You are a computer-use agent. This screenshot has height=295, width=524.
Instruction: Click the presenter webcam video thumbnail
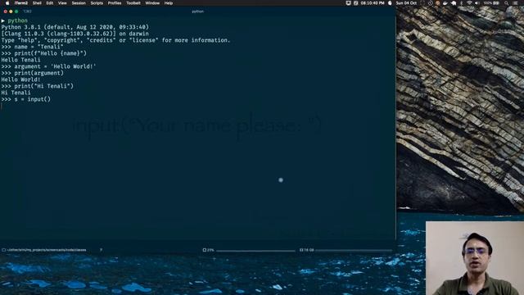pyautogui.click(x=475, y=258)
